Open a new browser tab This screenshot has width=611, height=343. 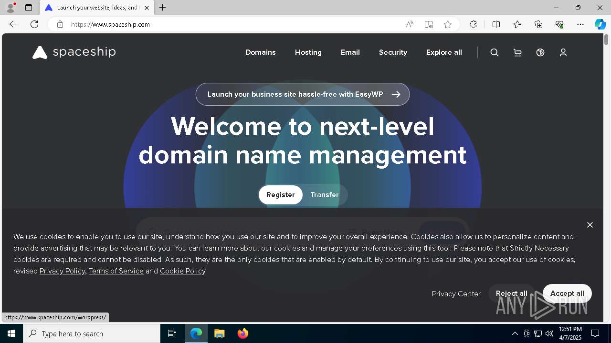pos(163,8)
